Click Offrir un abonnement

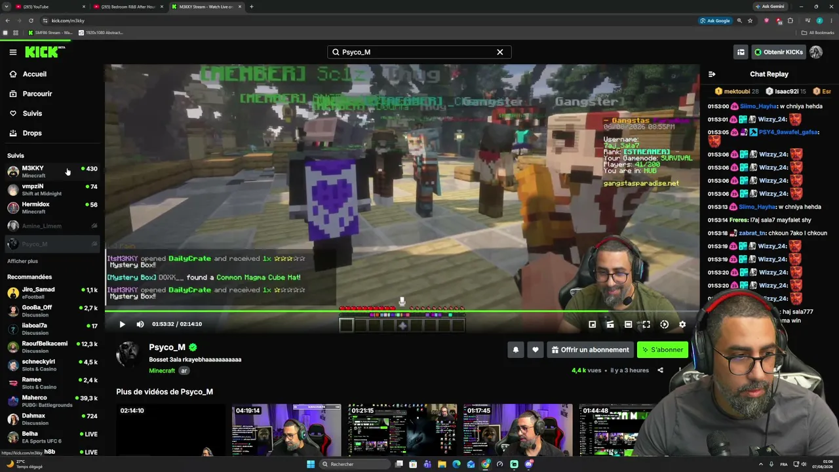point(591,349)
